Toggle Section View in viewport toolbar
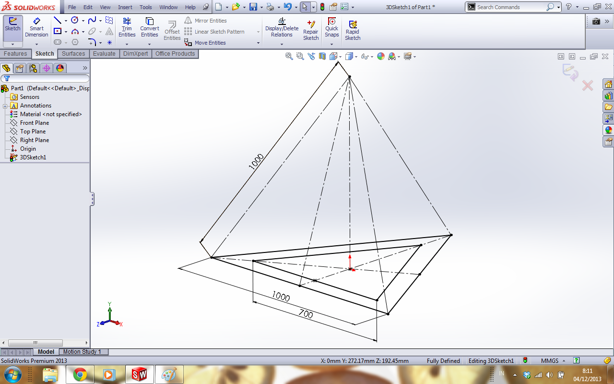Viewport: 614px width, 384px height. coord(322,56)
